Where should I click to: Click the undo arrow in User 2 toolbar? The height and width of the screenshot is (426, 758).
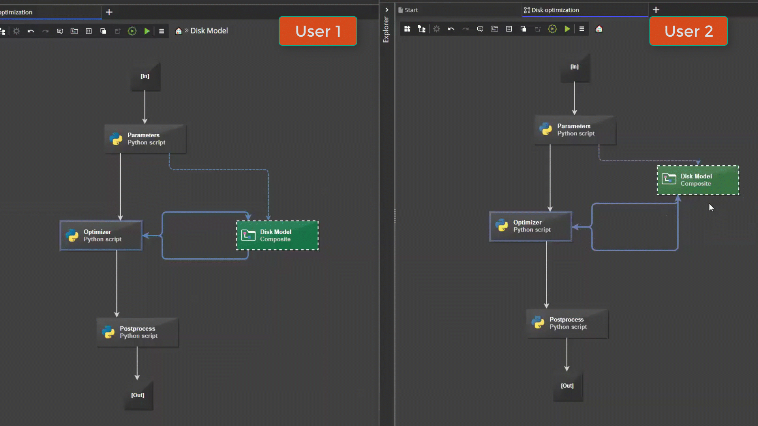[x=451, y=29]
